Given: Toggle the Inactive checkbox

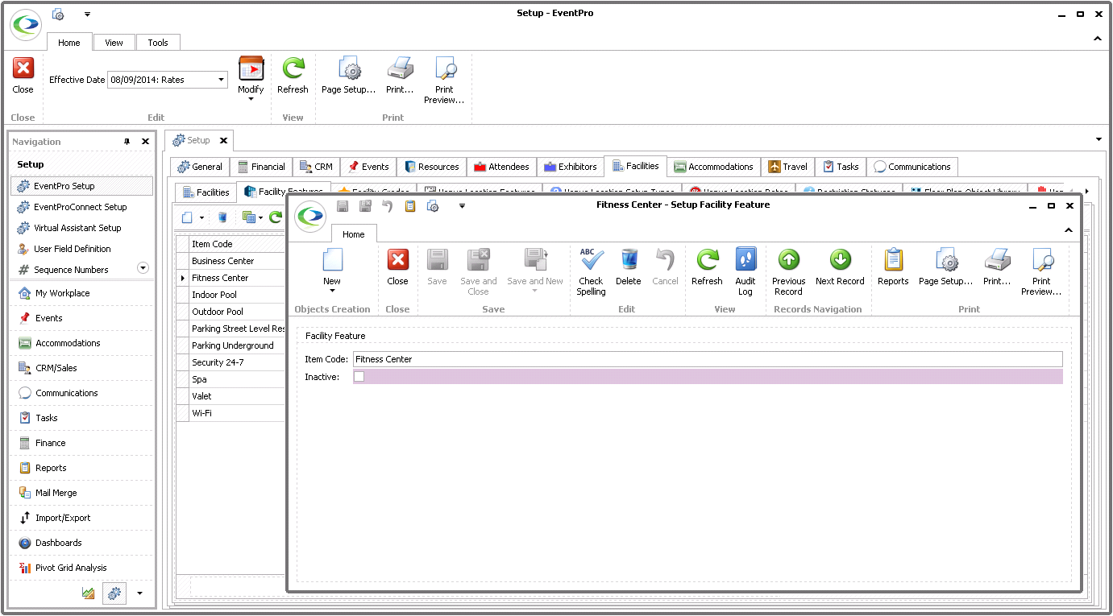Looking at the screenshot, I should coord(359,377).
